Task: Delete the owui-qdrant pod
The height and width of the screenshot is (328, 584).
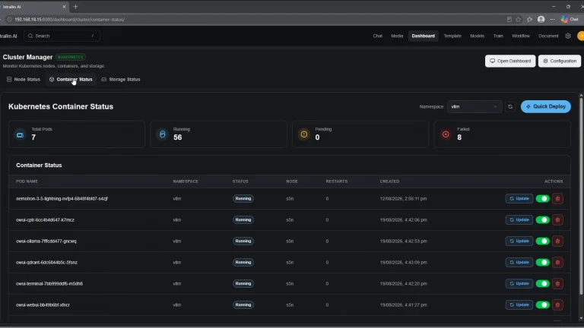Action: click(x=557, y=262)
